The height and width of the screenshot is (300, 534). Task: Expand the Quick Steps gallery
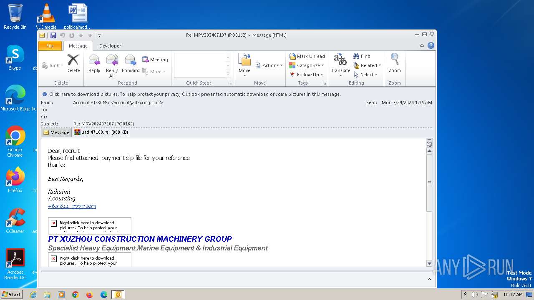(x=228, y=74)
